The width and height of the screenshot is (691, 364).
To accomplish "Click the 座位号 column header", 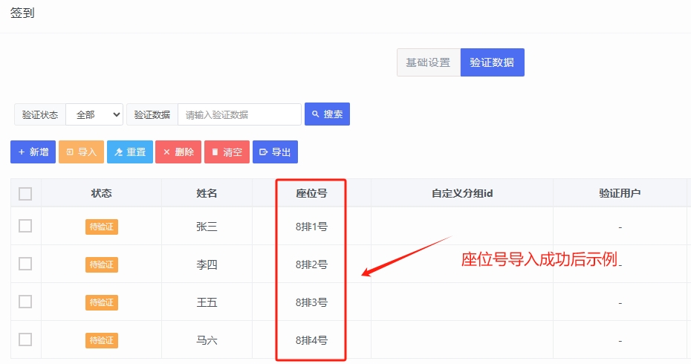I will pos(311,193).
